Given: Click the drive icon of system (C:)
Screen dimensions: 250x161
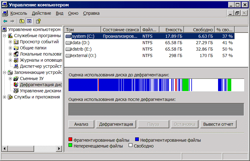Looking at the screenshot, I should coord(68,36).
